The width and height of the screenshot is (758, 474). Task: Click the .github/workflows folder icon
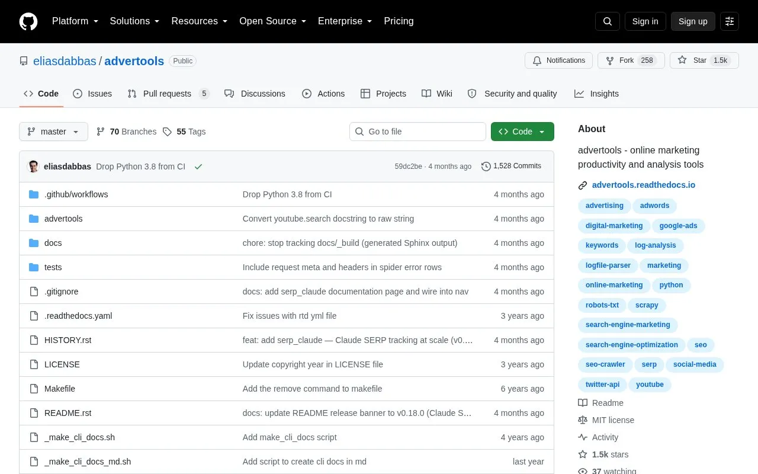coord(34,194)
